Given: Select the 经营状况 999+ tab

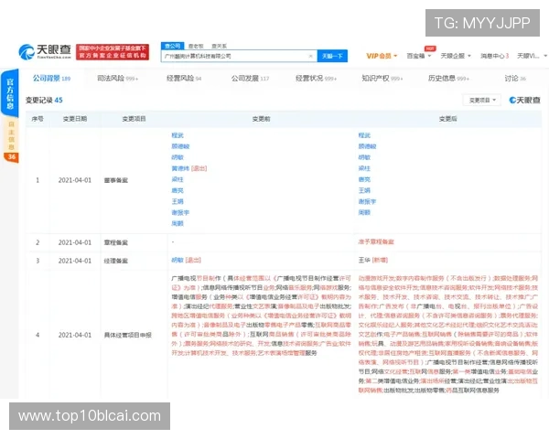Looking at the screenshot, I should [x=316, y=79].
